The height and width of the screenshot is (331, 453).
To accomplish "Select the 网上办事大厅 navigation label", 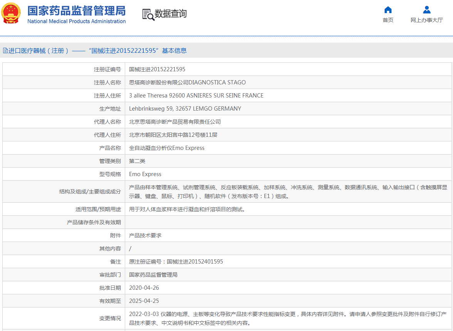I will click(x=426, y=20).
